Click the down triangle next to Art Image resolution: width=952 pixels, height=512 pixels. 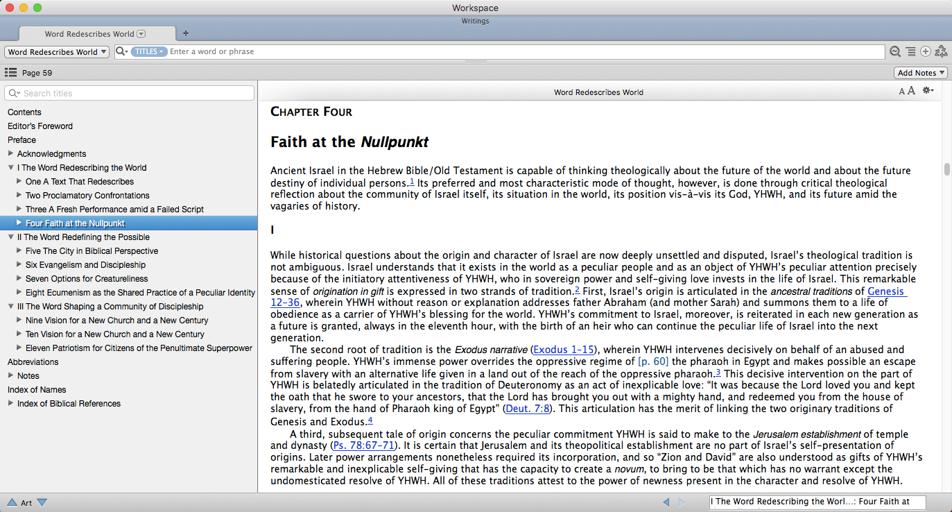[x=42, y=502]
